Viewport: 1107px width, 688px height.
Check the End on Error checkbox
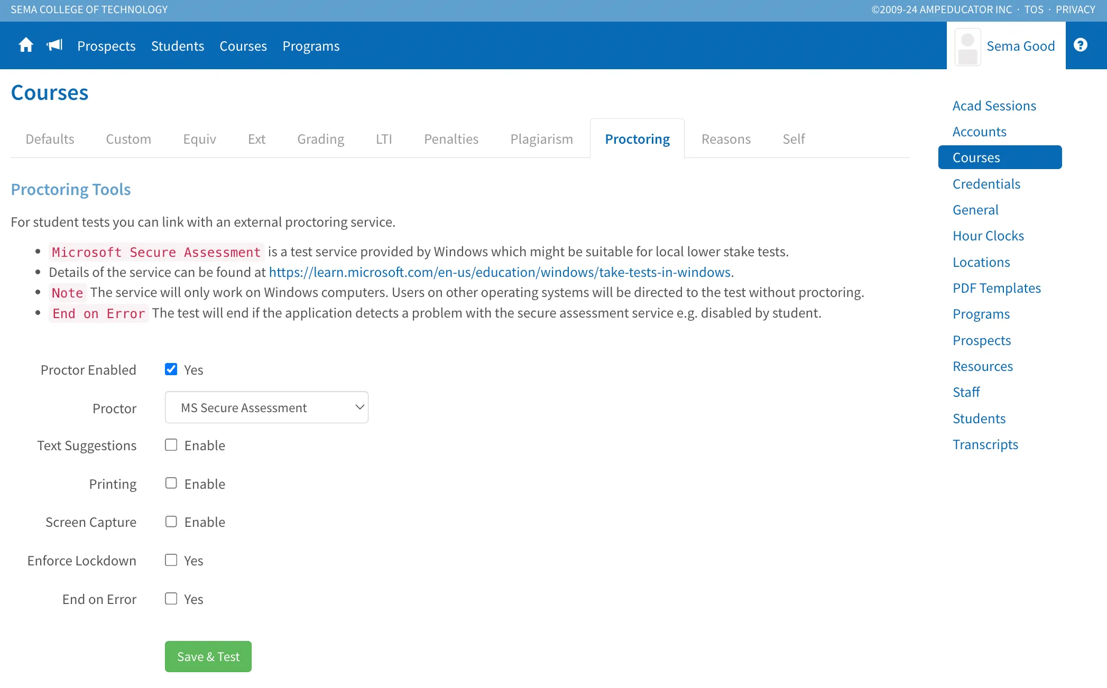pos(171,599)
